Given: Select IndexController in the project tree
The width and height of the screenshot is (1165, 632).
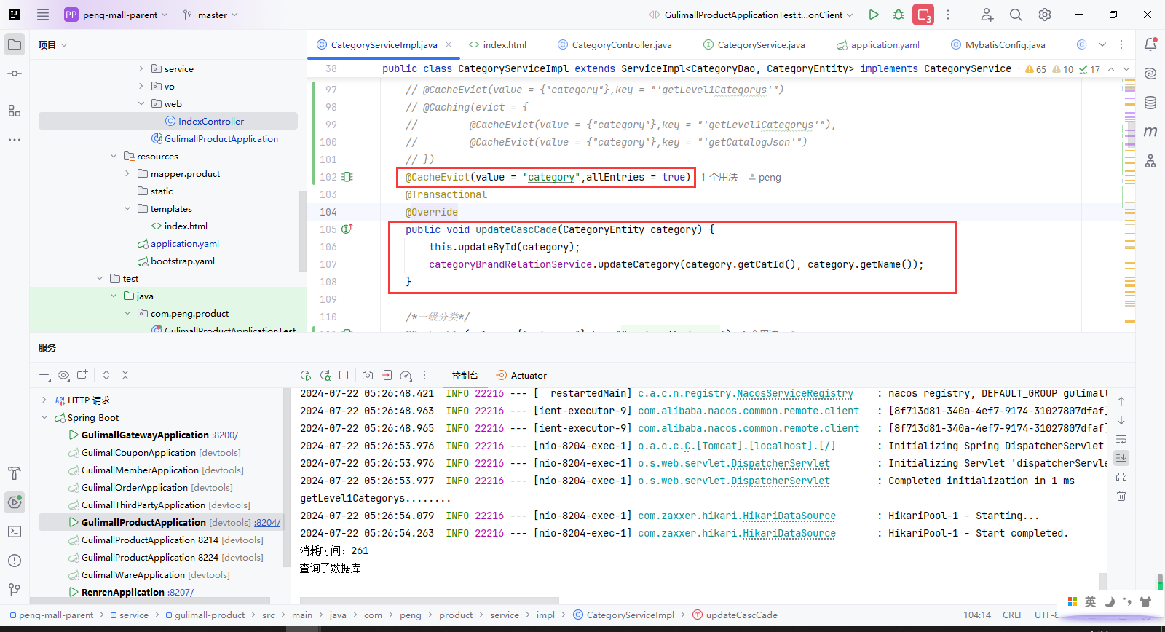Looking at the screenshot, I should click(211, 121).
